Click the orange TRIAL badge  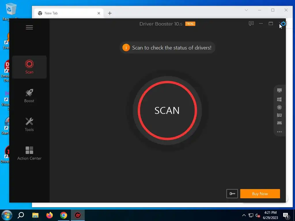click(x=190, y=24)
